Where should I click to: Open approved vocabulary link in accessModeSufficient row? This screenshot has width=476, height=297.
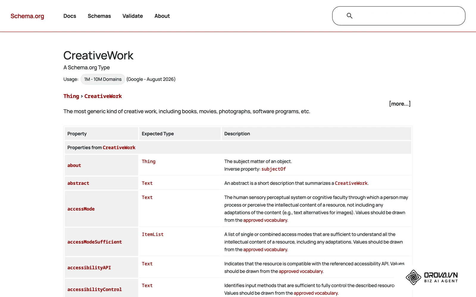(x=265, y=250)
